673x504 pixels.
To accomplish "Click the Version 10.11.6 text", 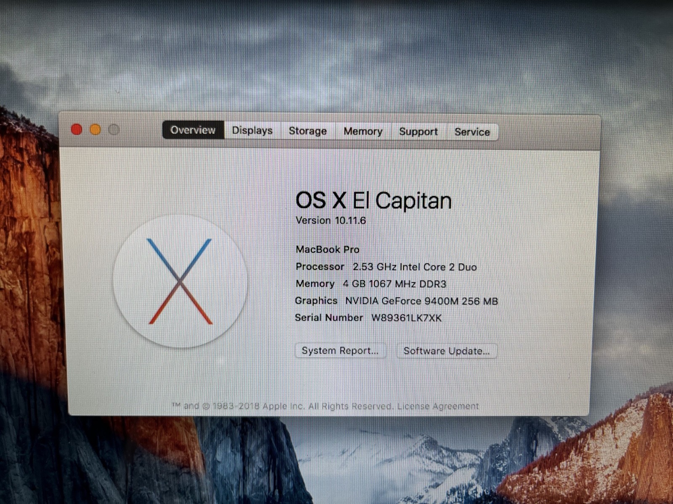I will pyautogui.click(x=331, y=220).
